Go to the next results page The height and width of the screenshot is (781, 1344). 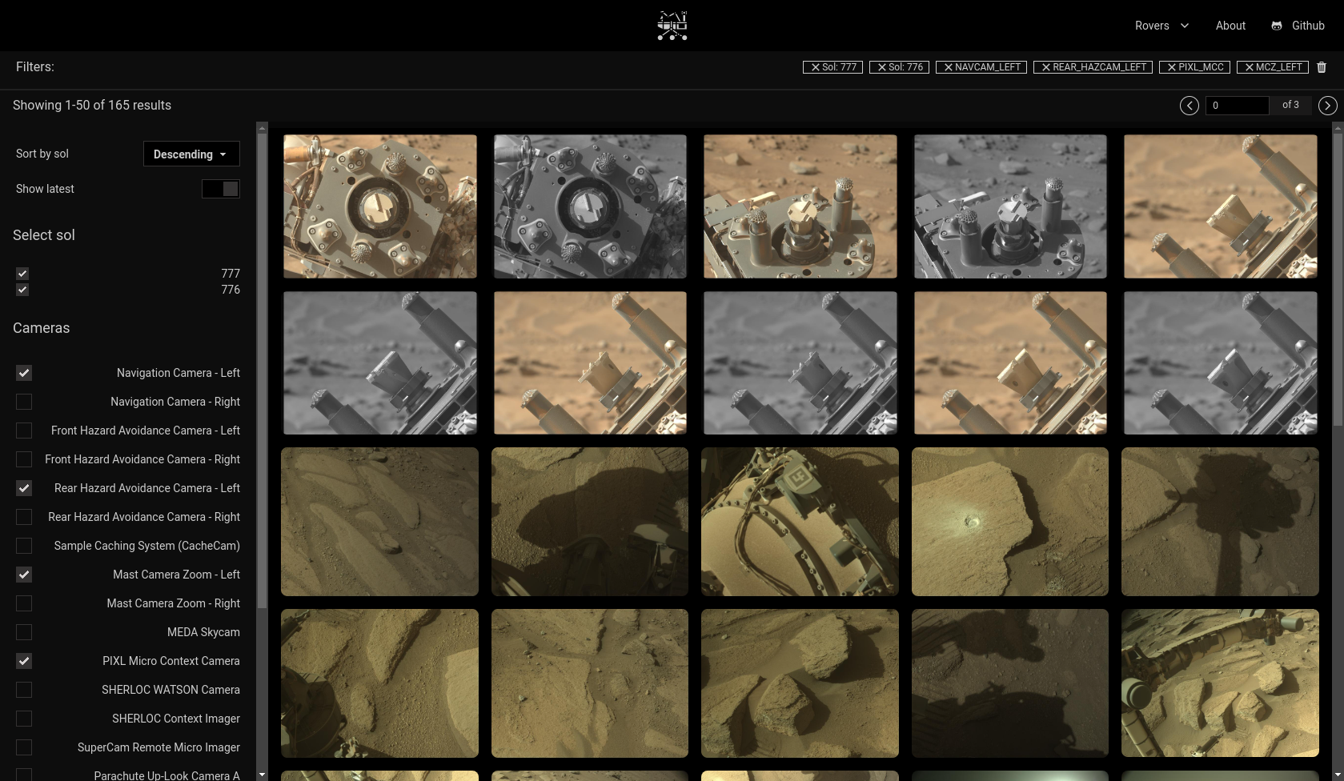(x=1327, y=106)
